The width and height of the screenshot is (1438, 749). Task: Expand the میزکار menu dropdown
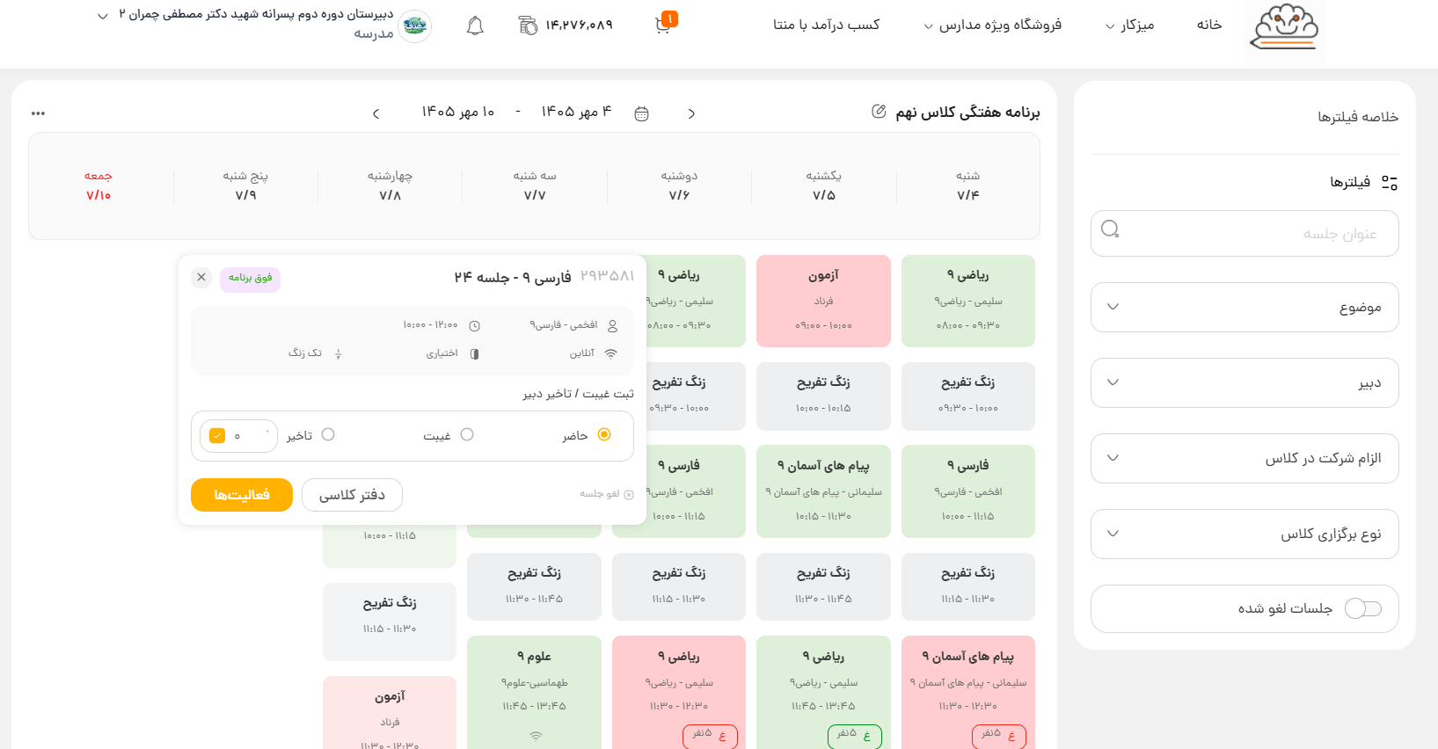tap(1129, 25)
